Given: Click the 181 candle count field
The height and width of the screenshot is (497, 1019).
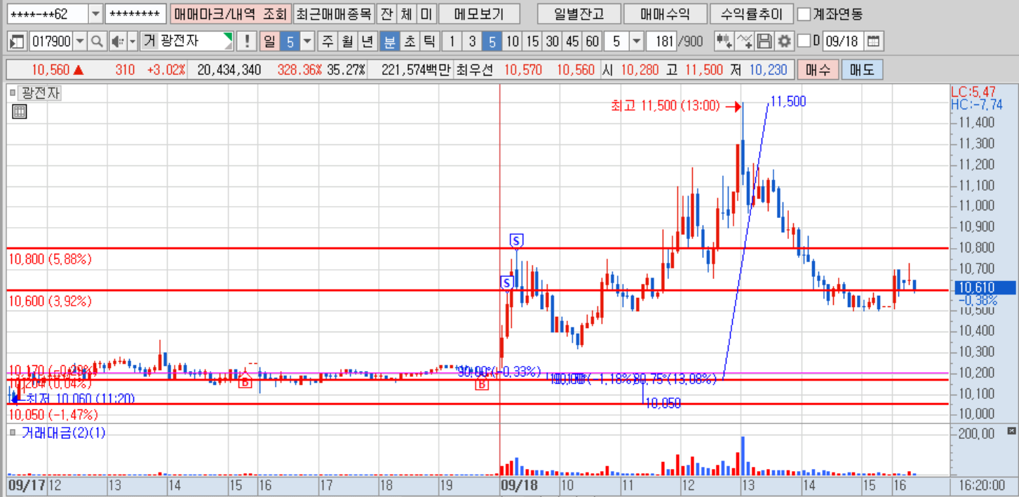Looking at the screenshot, I should tap(663, 41).
